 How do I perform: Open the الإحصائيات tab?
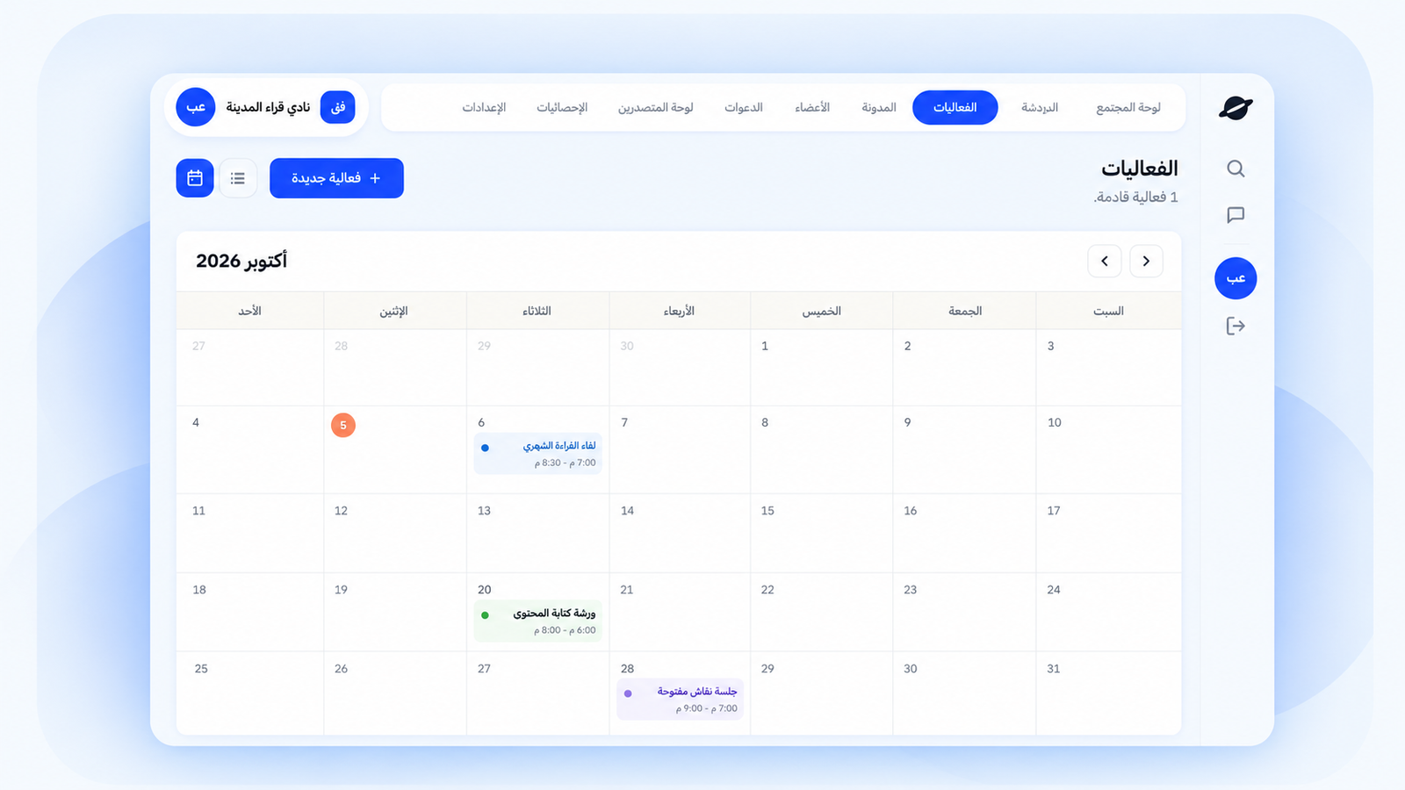pyautogui.click(x=562, y=107)
